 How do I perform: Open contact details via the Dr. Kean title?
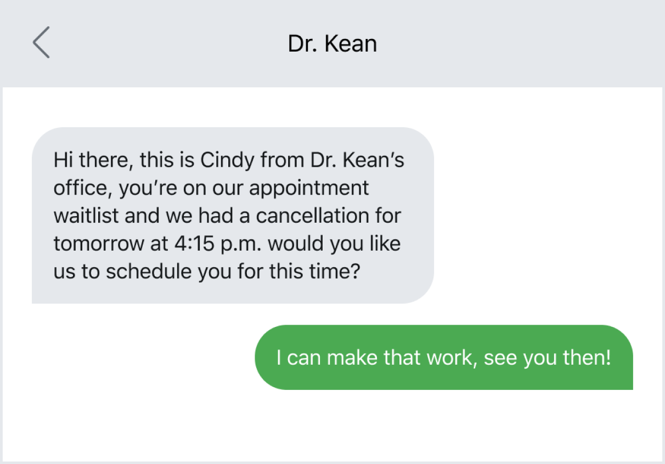click(331, 43)
